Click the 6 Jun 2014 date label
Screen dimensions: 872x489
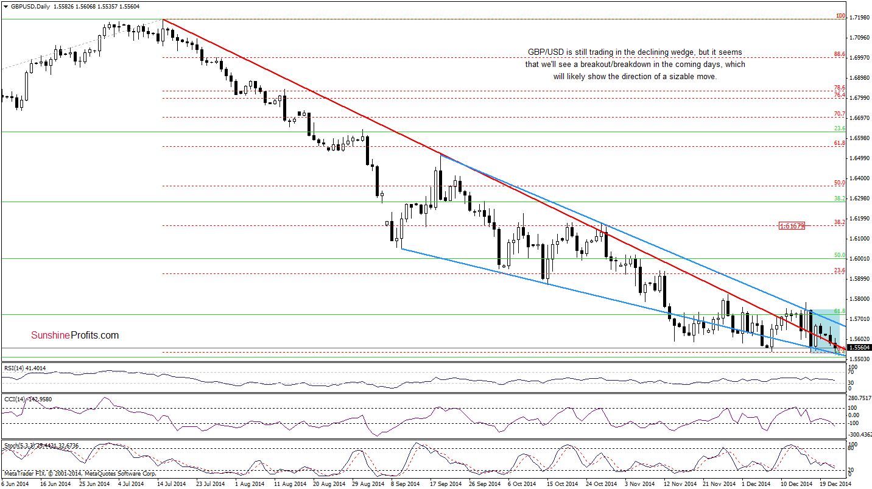click(16, 484)
